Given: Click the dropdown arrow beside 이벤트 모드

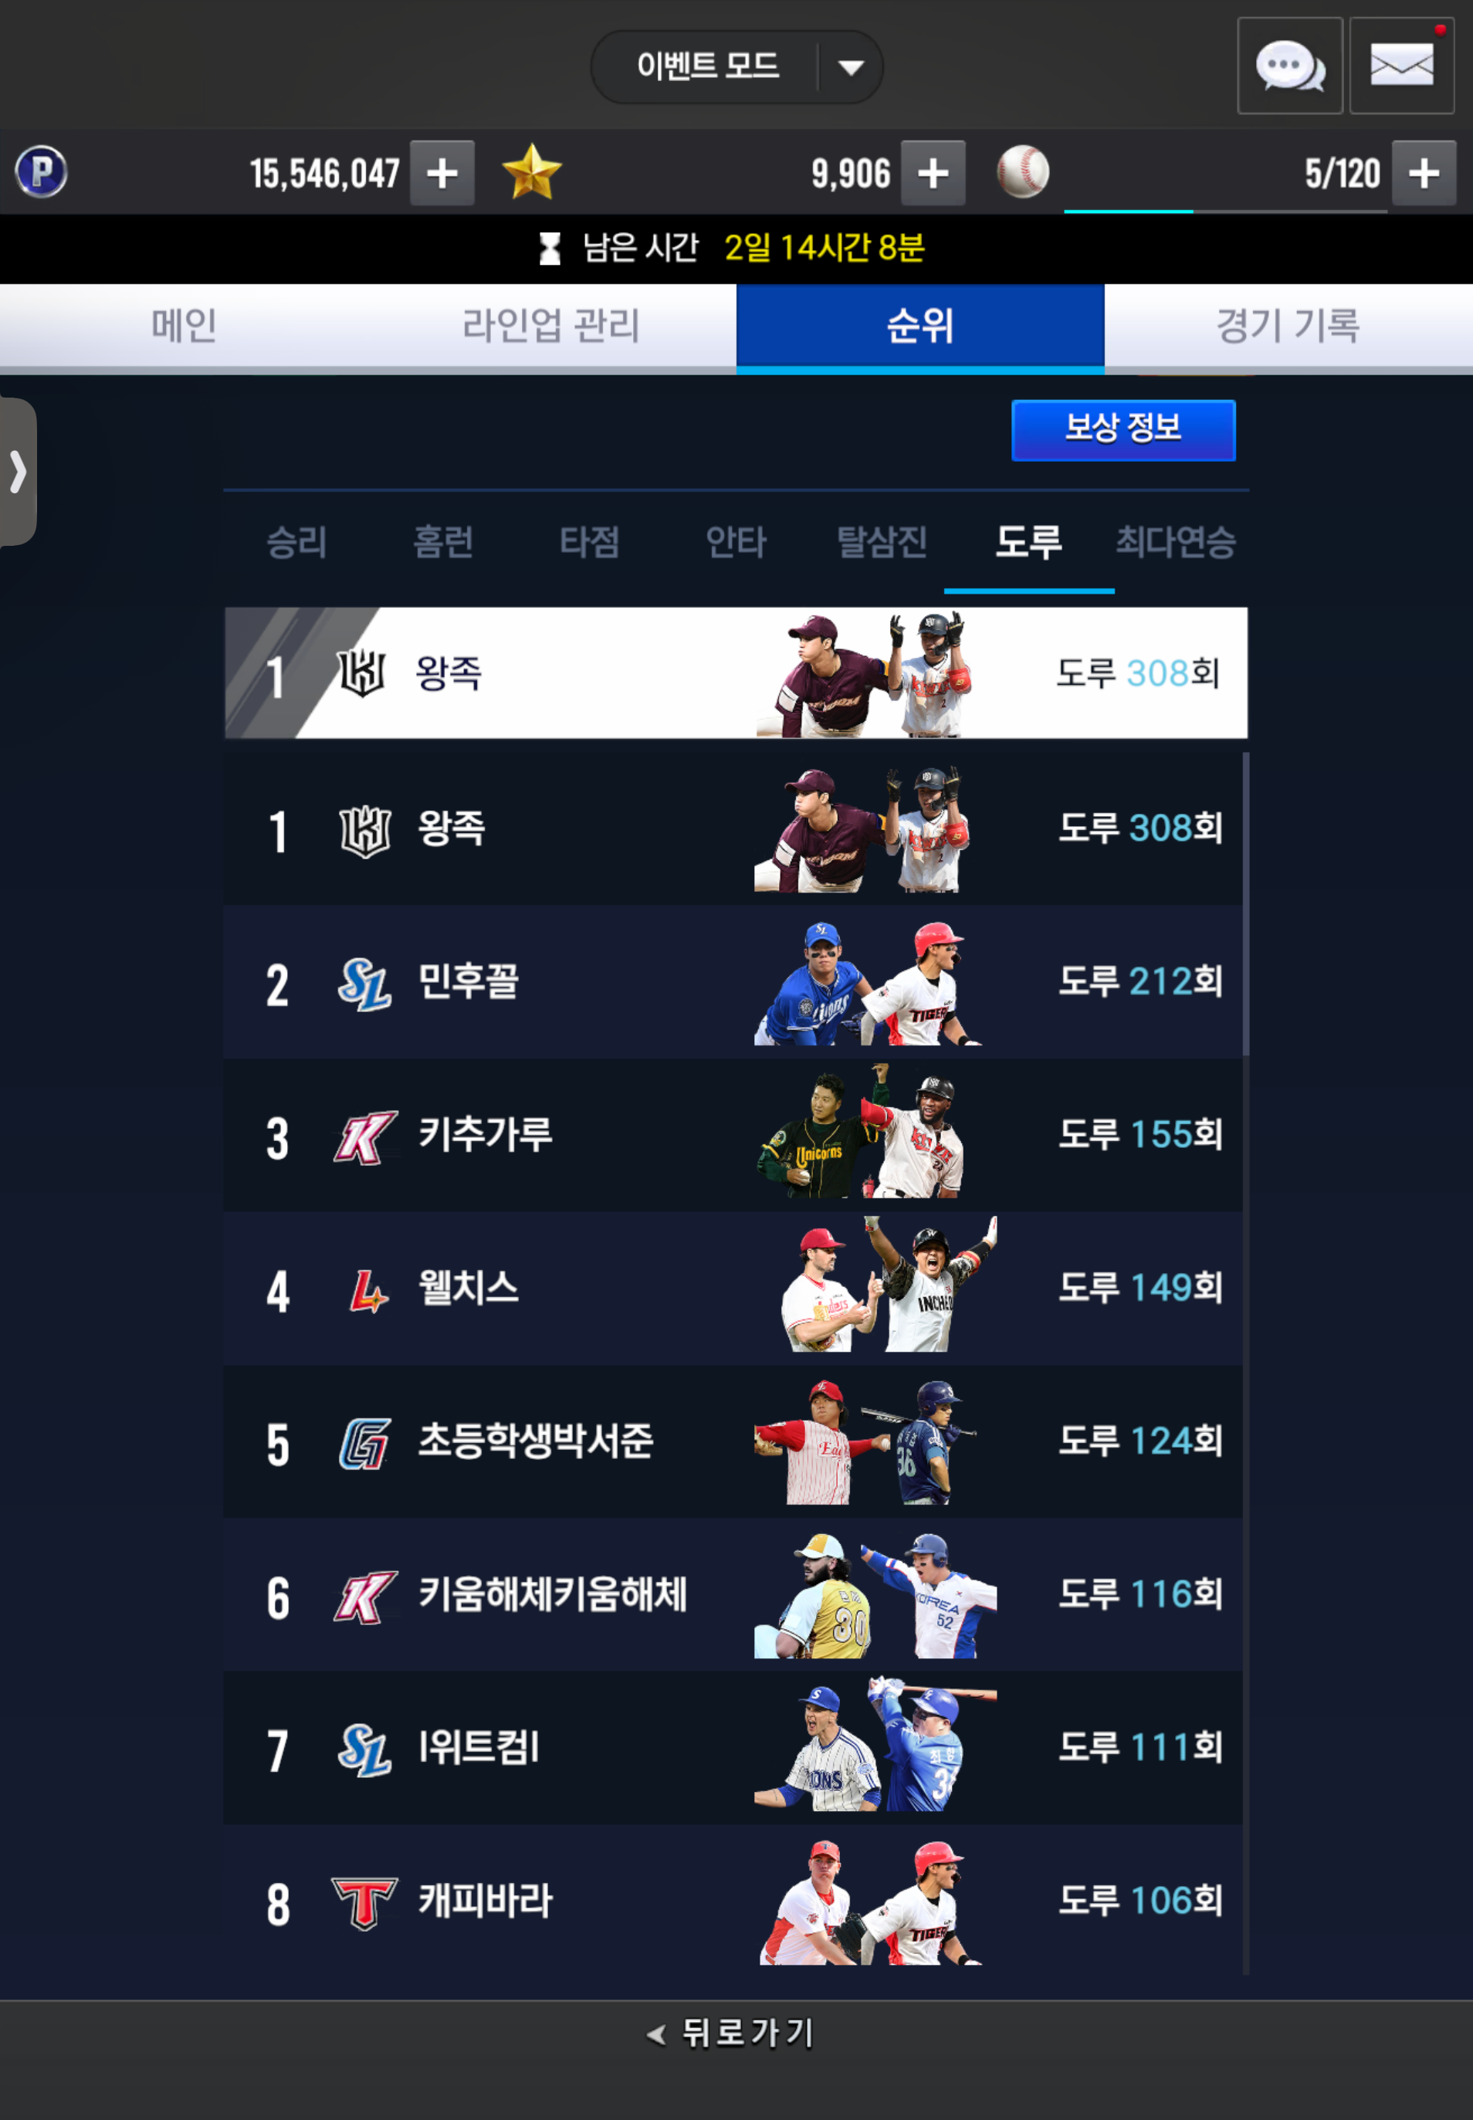Looking at the screenshot, I should tap(851, 67).
